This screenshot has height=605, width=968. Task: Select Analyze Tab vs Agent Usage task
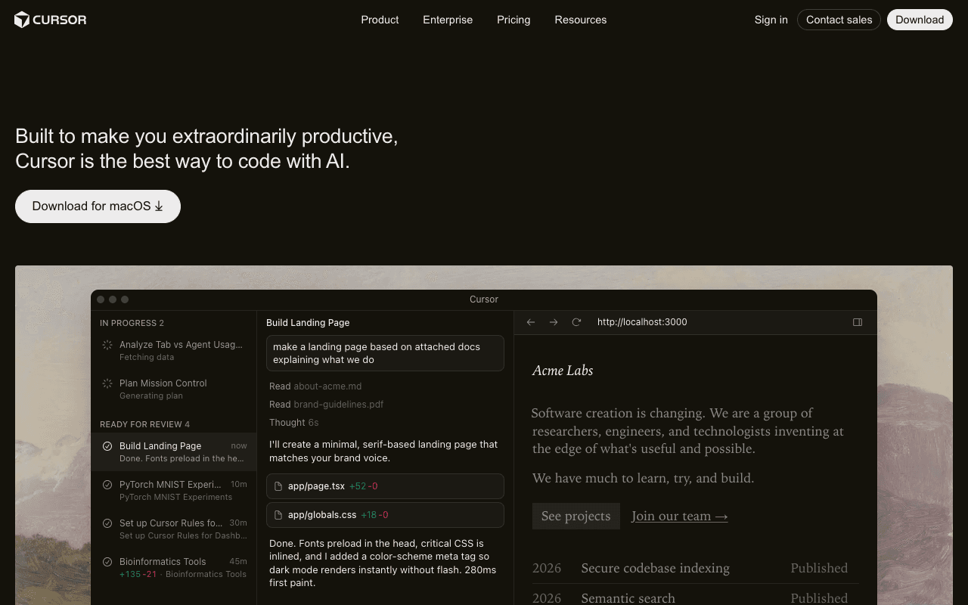174,350
